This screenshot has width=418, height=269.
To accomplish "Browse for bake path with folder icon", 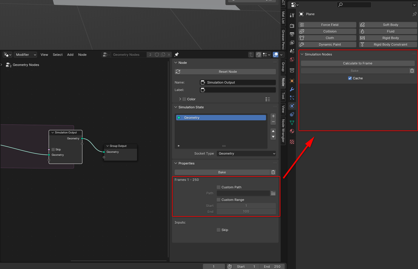I will coord(273,193).
